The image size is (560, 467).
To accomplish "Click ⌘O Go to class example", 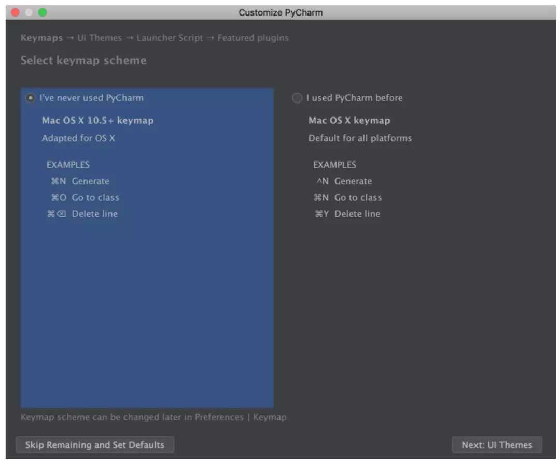I will [85, 197].
